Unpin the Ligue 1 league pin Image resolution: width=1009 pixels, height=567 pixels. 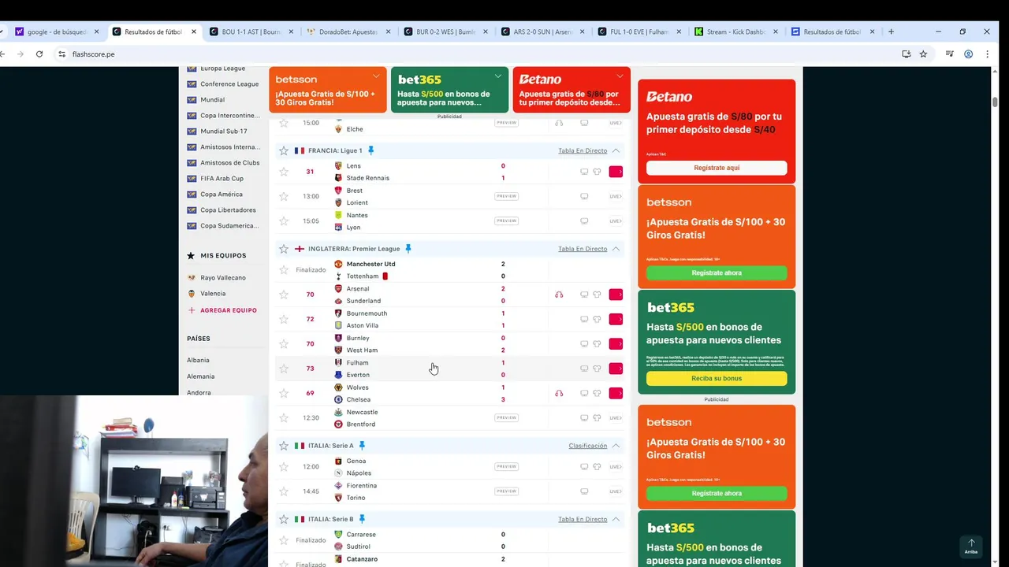click(370, 150)
